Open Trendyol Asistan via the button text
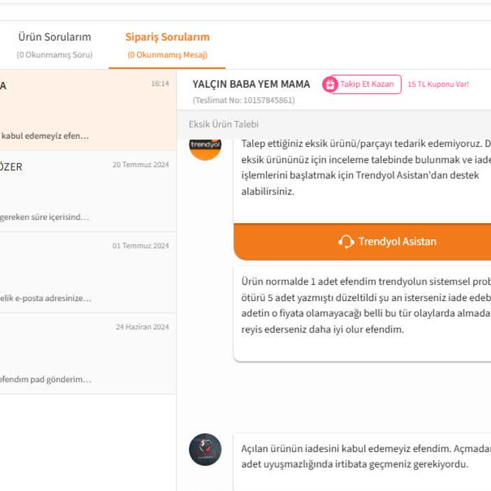 pos(397,242)
